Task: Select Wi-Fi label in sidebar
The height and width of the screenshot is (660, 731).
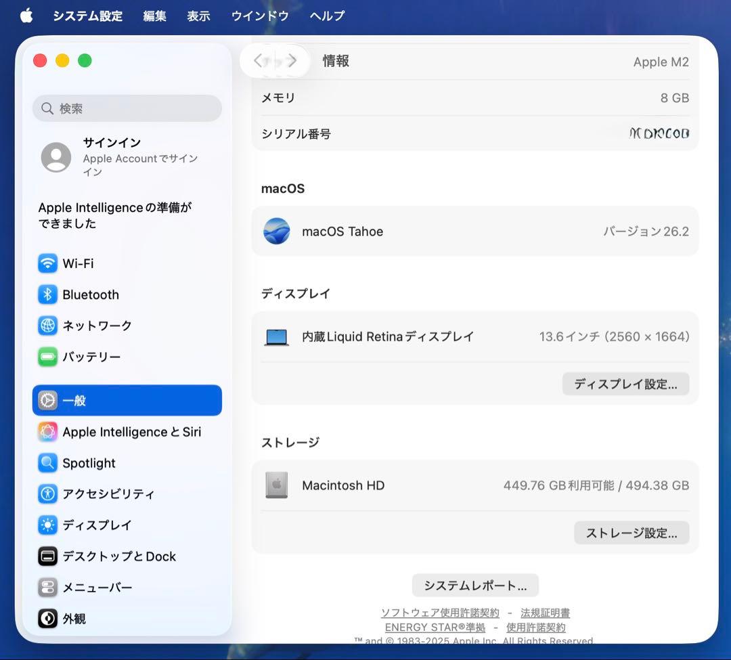Action: 79,263
